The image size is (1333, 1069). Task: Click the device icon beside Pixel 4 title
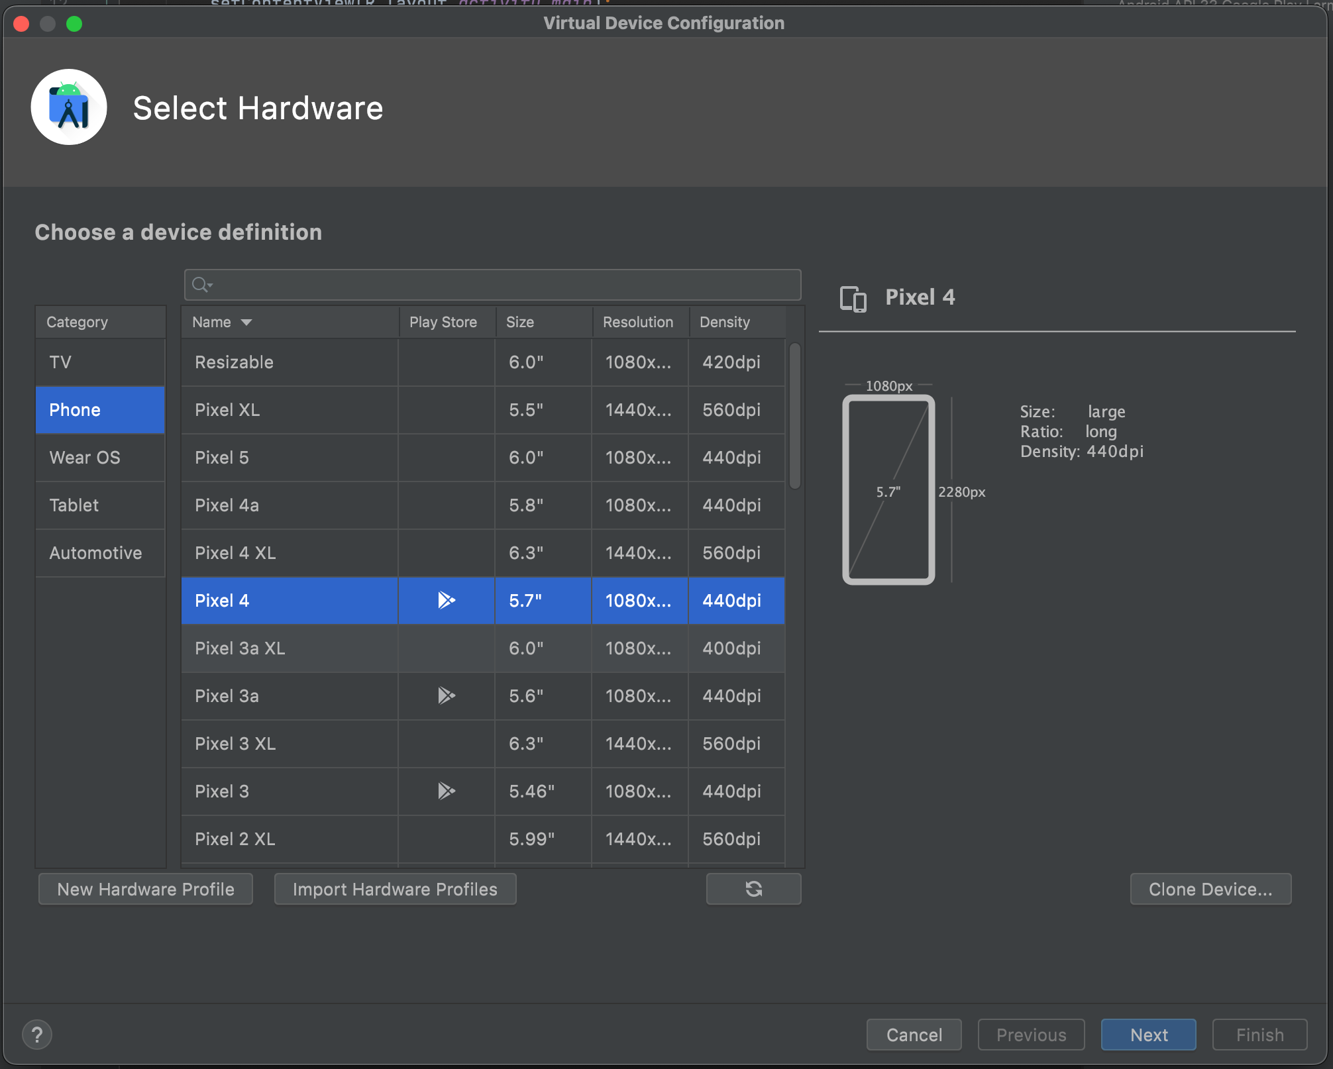[853, 298]
